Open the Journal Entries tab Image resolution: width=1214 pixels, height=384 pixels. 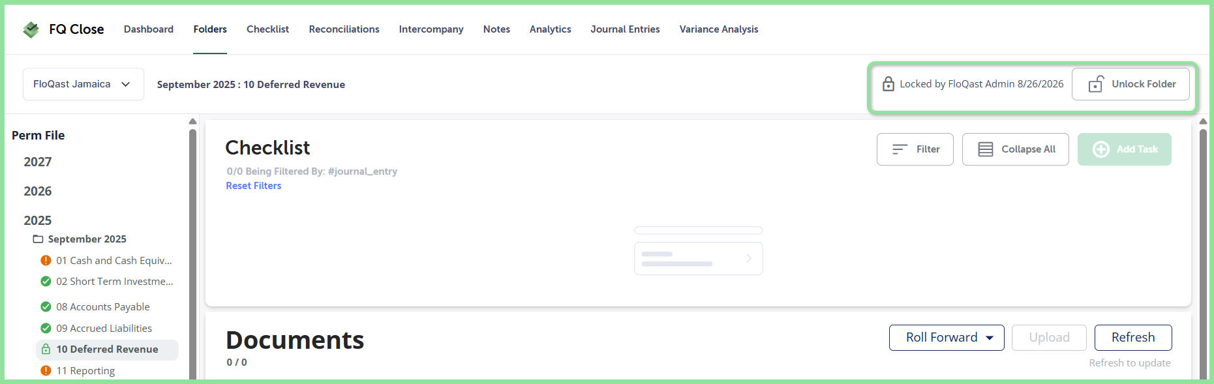(x=625, y=29)
